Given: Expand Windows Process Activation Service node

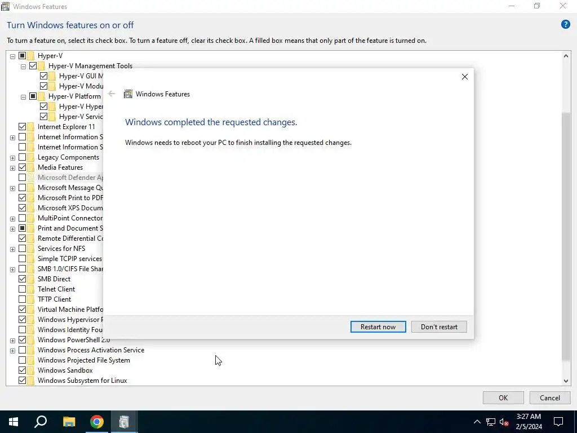Looking at the screenshot, I should (x=12, y=351).
